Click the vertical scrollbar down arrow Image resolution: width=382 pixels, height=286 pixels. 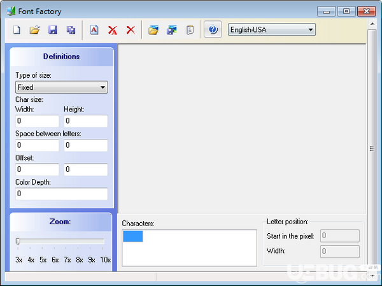coord(372,276)
